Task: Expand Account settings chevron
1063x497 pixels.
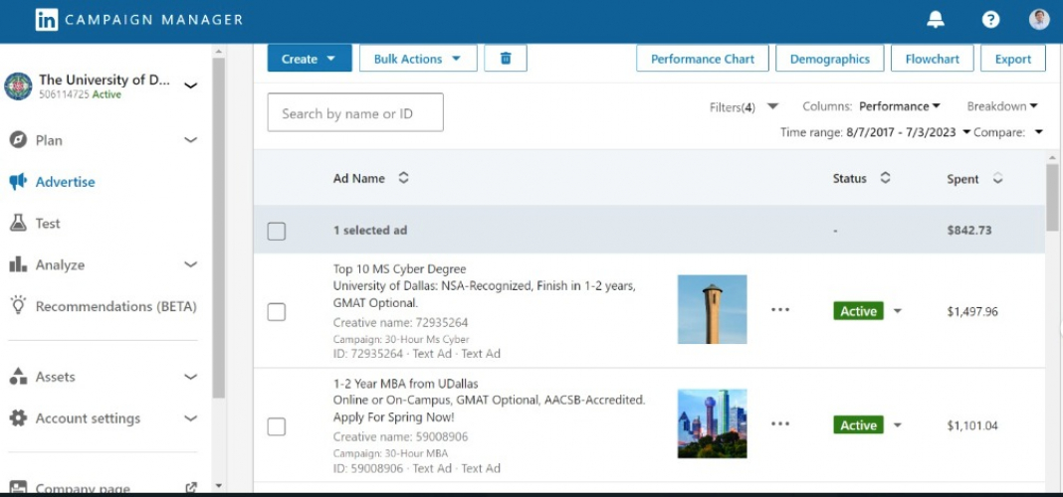Action: 191,417
